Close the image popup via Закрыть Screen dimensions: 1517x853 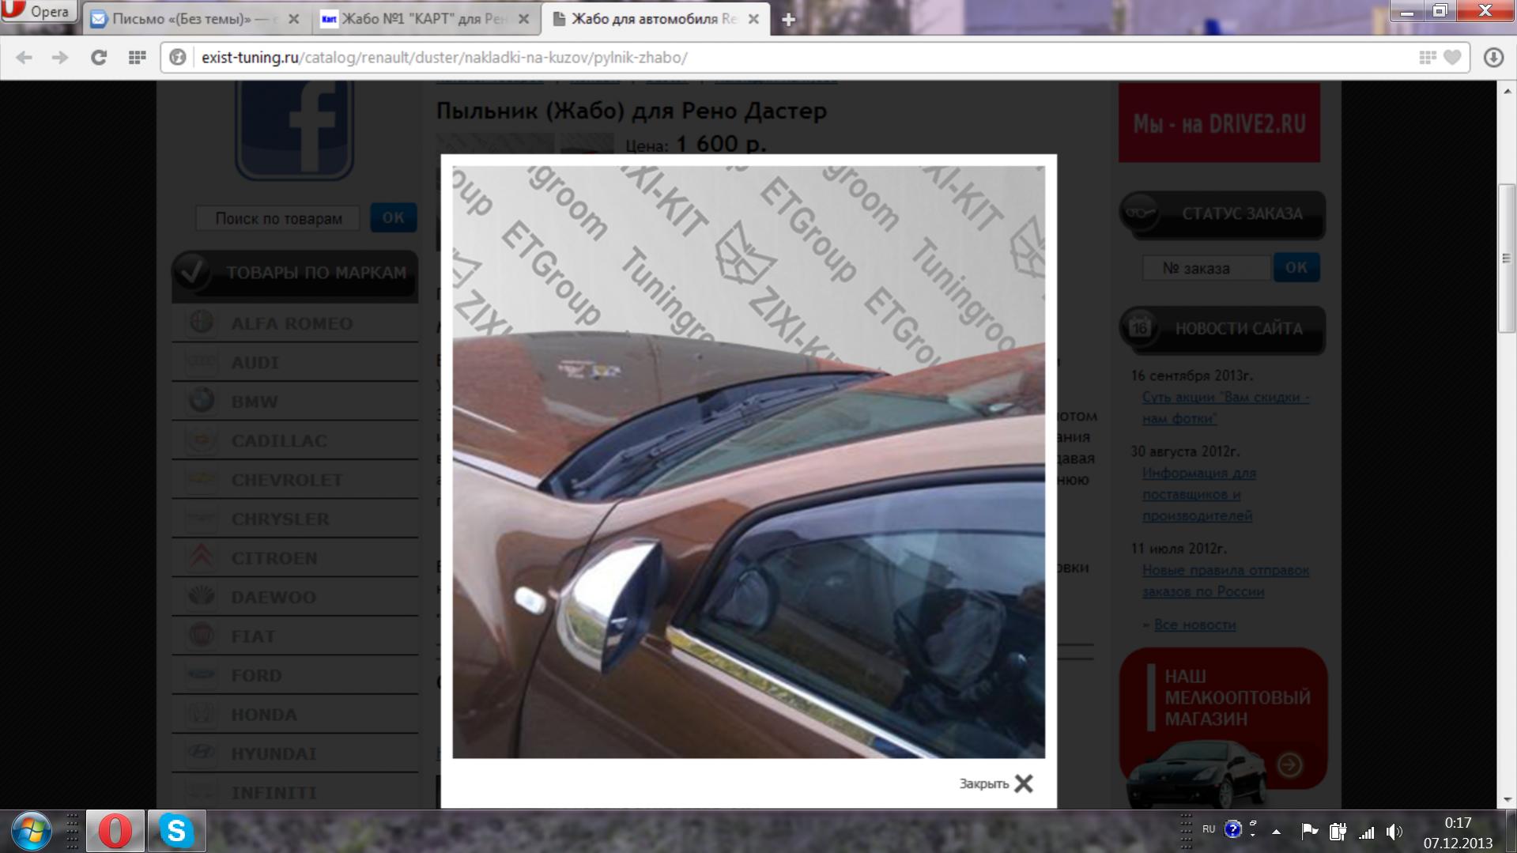click(996, 783)
